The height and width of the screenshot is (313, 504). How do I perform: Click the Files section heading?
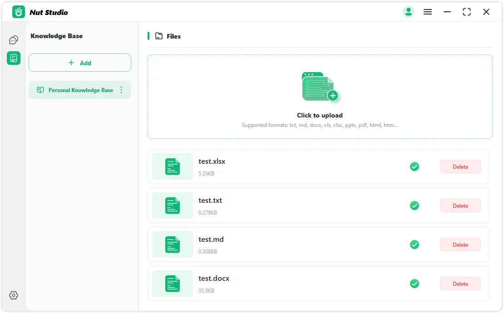pyautogui.click(x=173, y=36)
